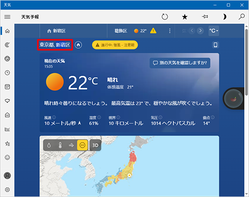249x197 pixels.
Task: Open the house-shaped sidebar icon
Action: (x=7, y=115)
